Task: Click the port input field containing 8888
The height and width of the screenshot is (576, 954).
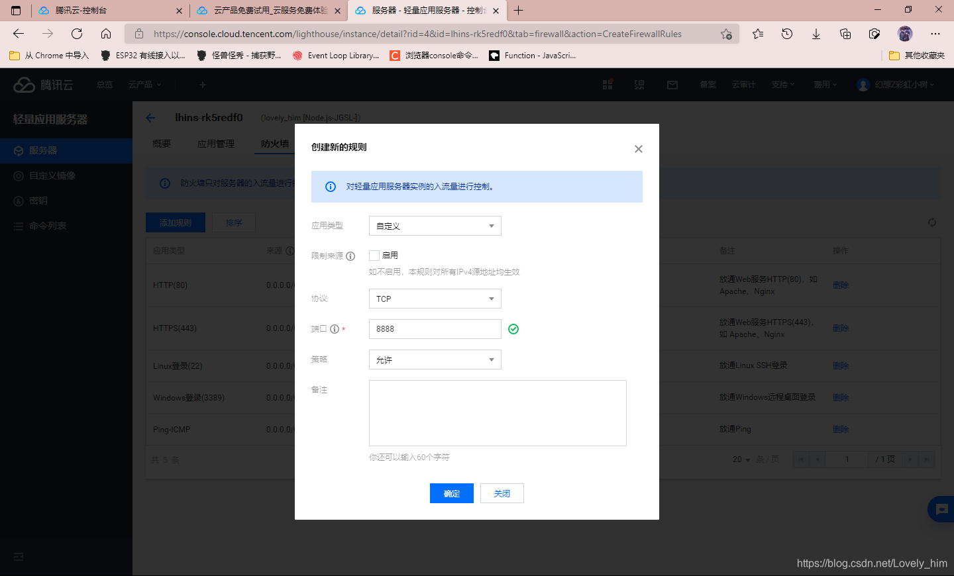Action: tap(435, 329)
